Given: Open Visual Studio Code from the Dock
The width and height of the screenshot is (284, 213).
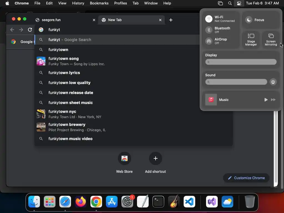Looking at the screenshot, I should [189, 201].
